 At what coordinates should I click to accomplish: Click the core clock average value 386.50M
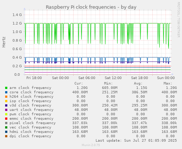140,92
